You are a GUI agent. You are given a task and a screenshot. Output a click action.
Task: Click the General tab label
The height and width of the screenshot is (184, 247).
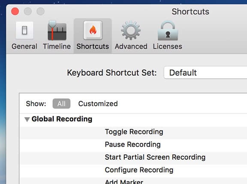24,46
